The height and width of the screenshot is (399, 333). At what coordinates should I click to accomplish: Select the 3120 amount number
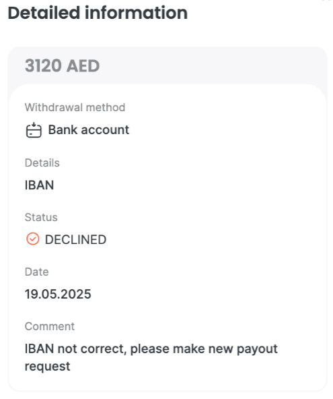click(x=43, y=65)
